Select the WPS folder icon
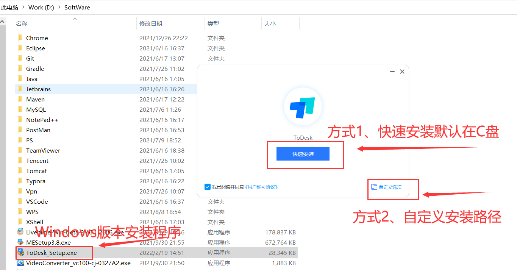The image size is (517, 270). pos(20,212)
